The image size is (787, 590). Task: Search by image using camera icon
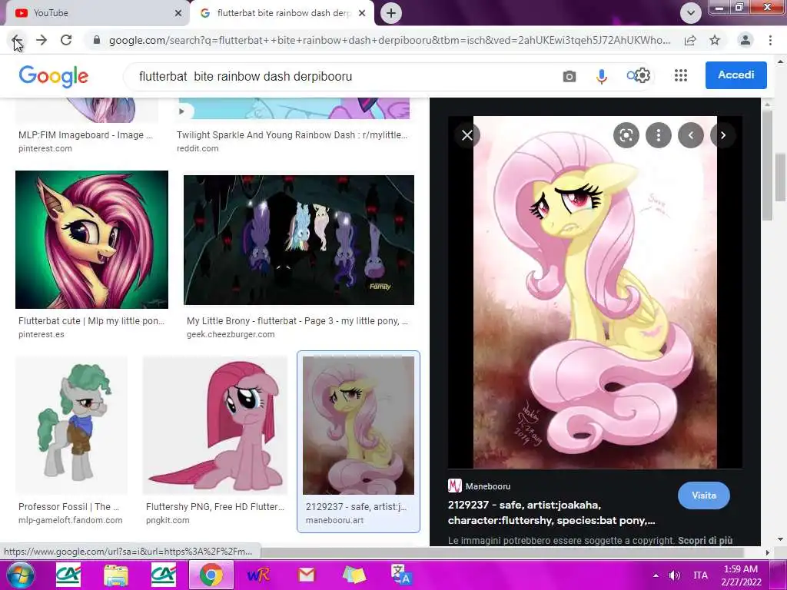569,76
